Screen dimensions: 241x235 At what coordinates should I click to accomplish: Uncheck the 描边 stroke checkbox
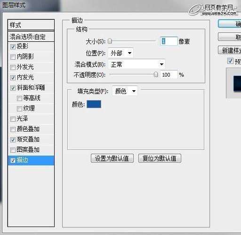click(x=13, y=160)
